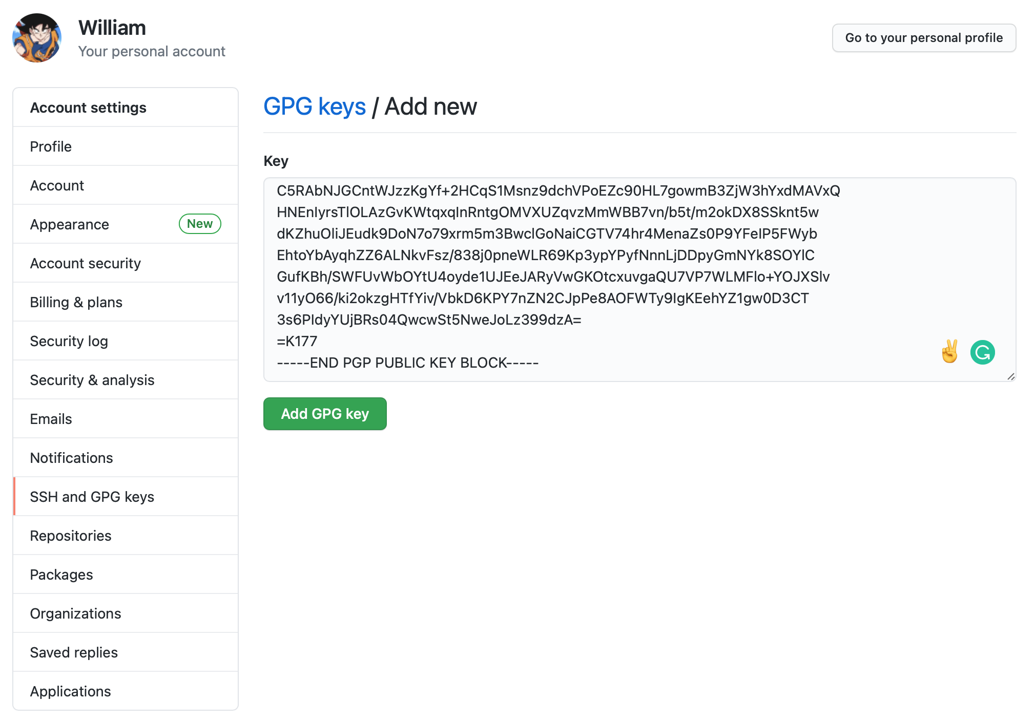This screenshot has width=1035, height=722.
Task: Open the Packages settings page
Action: coord(61,574)
